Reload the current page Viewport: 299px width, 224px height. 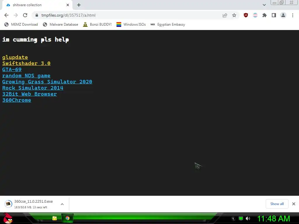point(25,15)
